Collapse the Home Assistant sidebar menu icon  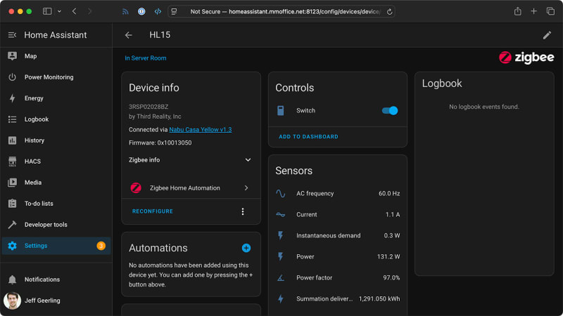(x=12, y=35)
